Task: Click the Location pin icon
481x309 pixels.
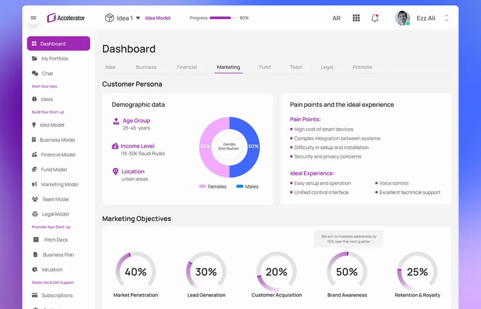Action: click(115, 171)
